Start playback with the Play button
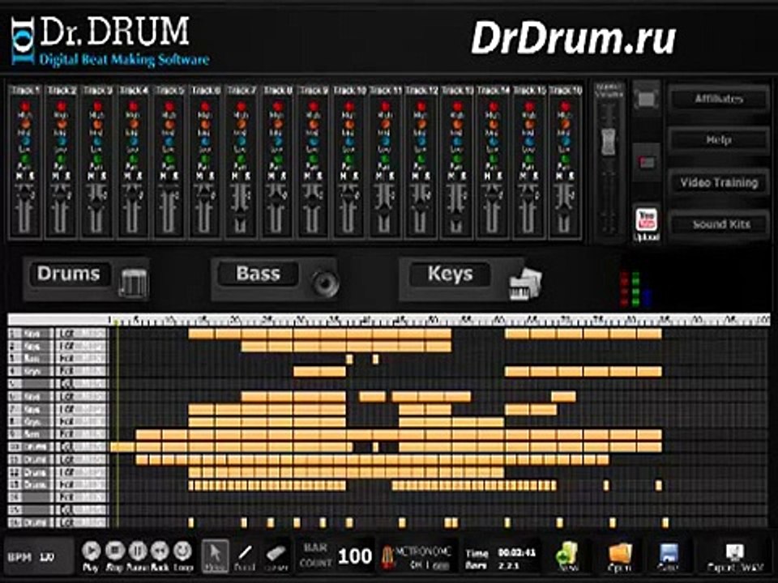This screenshot has height=583, width=778. point(91,551)
